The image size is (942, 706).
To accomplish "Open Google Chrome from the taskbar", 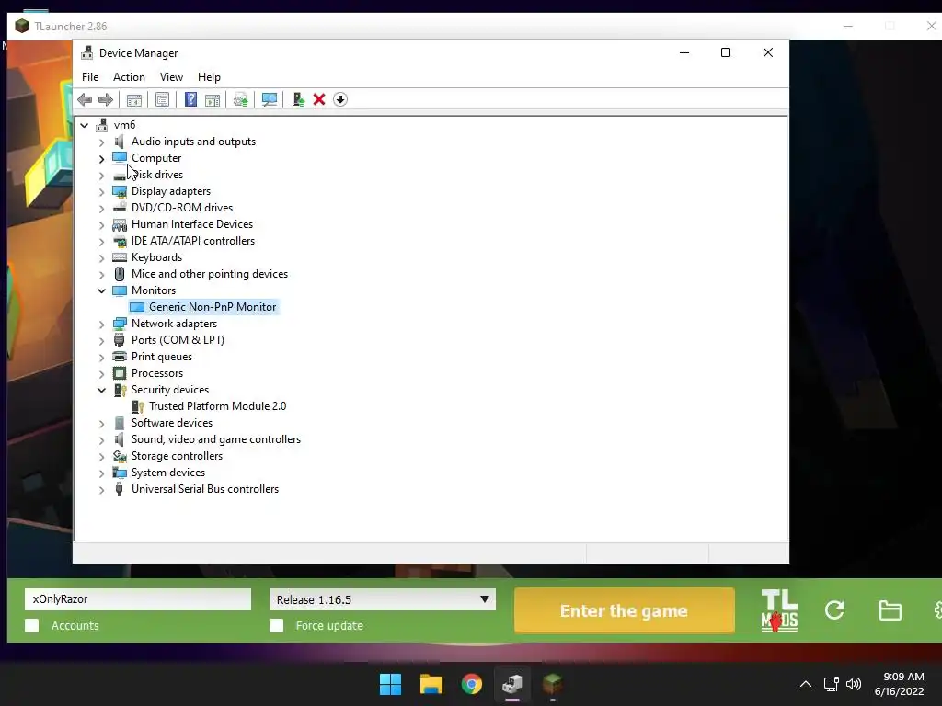I will (472, 684).
